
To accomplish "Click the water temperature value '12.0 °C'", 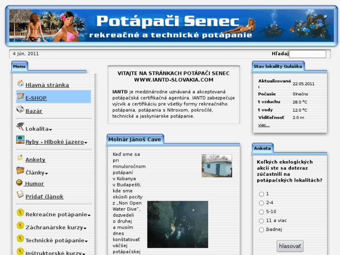I will 300,110.
